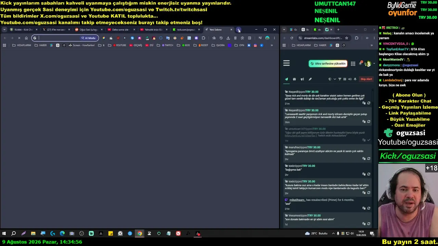Open QUORA bookmark folder
Screen dimensions: 438x246
(x=218, y=45)
